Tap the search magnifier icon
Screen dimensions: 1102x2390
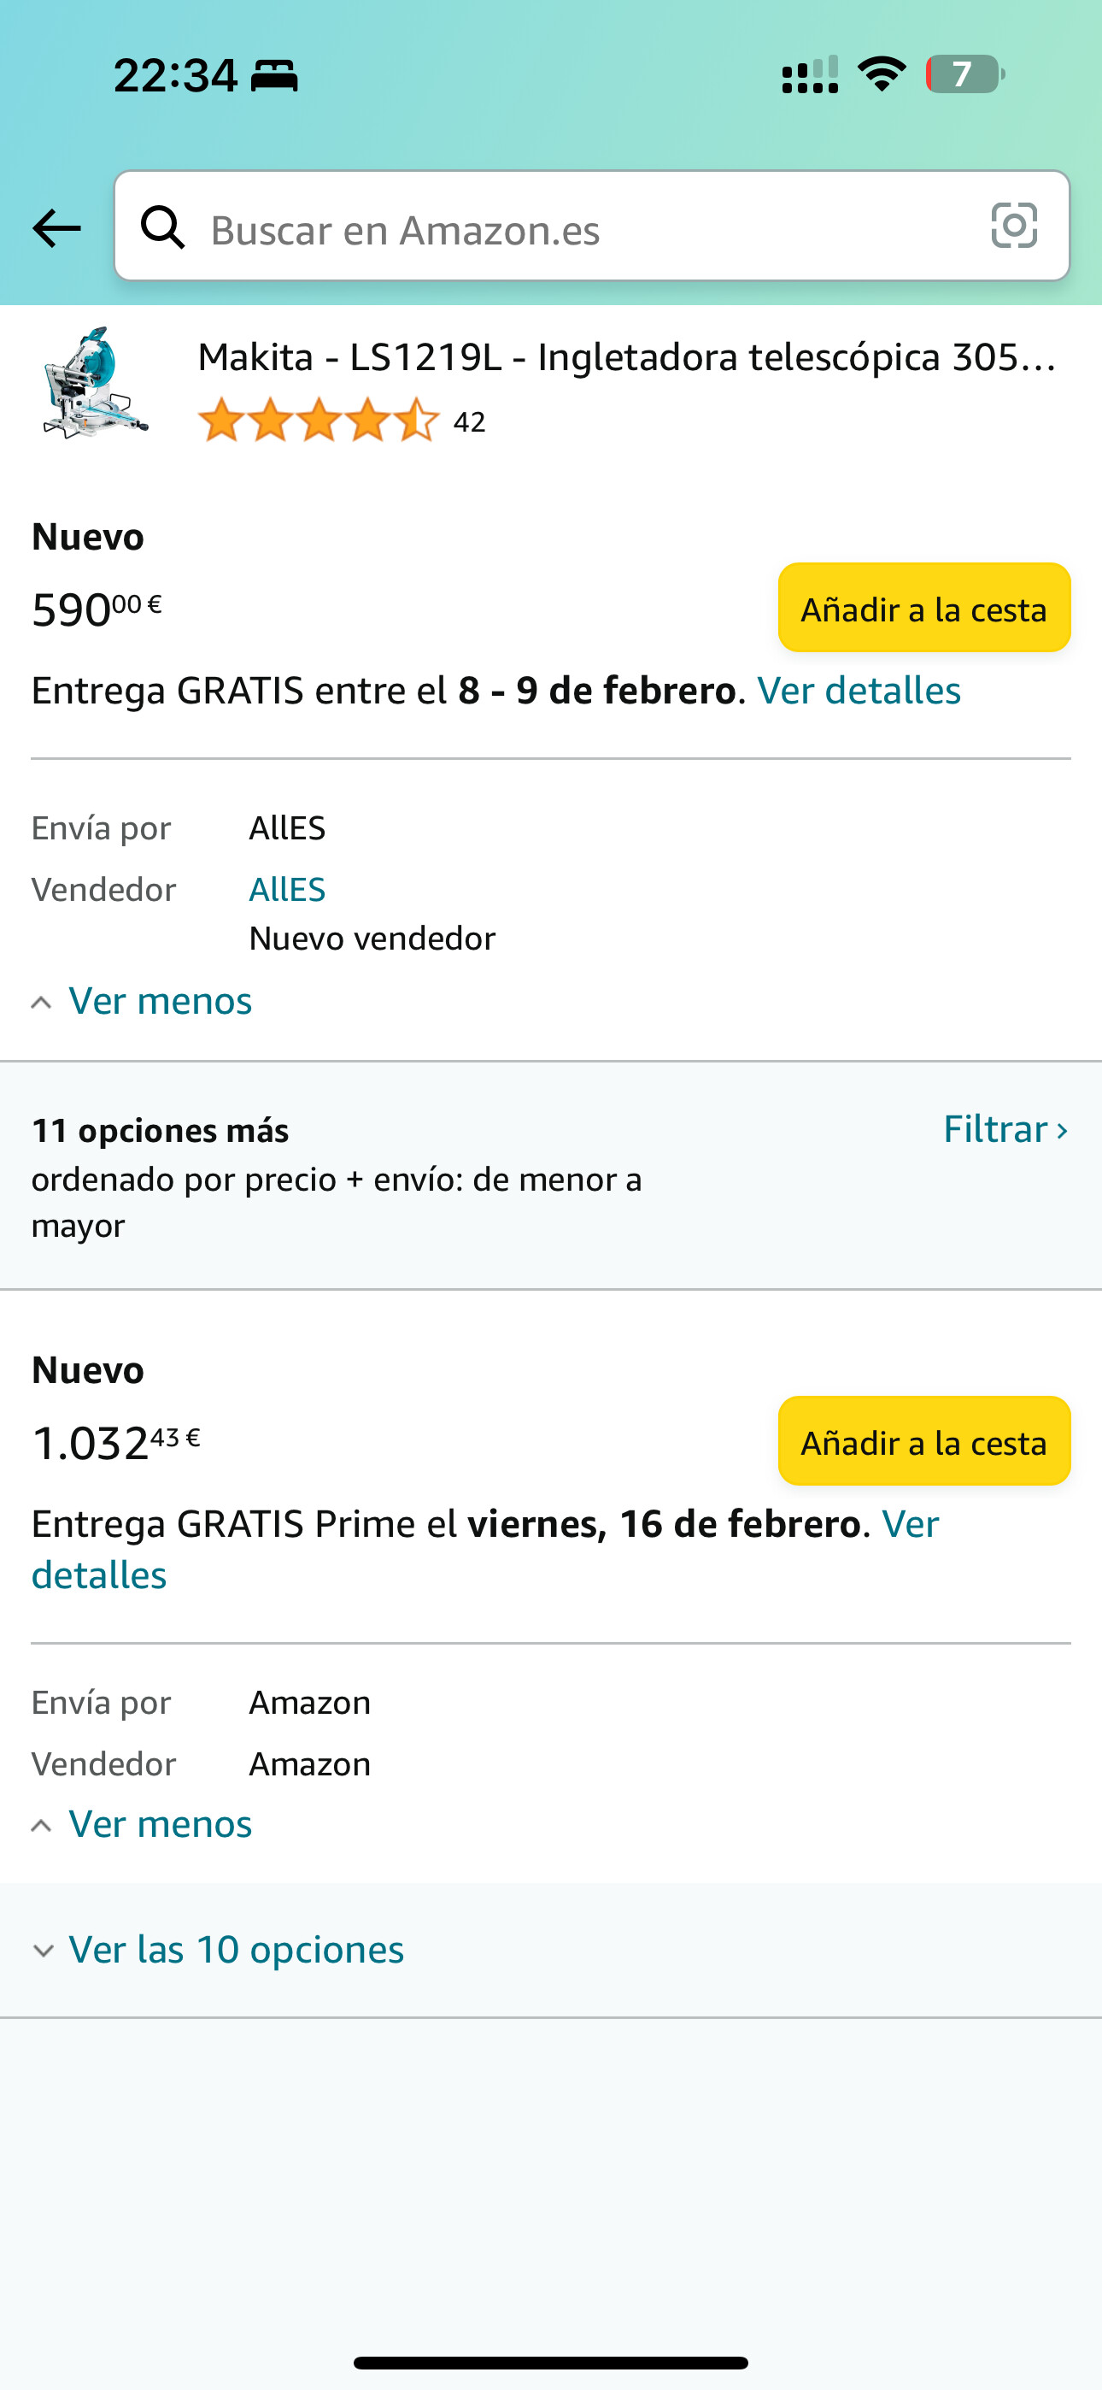pos(162,227)
